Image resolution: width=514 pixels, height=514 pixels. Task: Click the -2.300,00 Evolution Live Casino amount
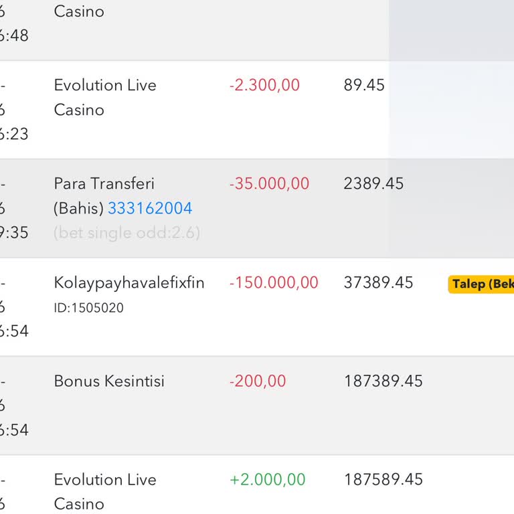(x=264, y=85)
